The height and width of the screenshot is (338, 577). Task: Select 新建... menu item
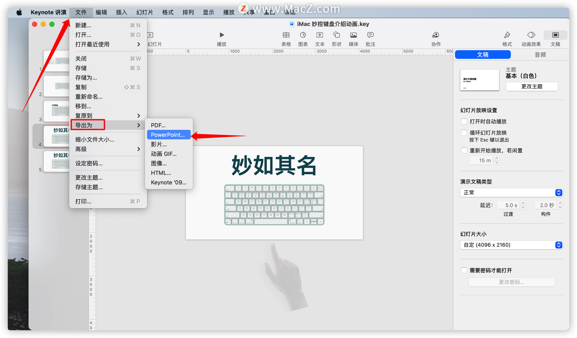click(x=108, y=25)
